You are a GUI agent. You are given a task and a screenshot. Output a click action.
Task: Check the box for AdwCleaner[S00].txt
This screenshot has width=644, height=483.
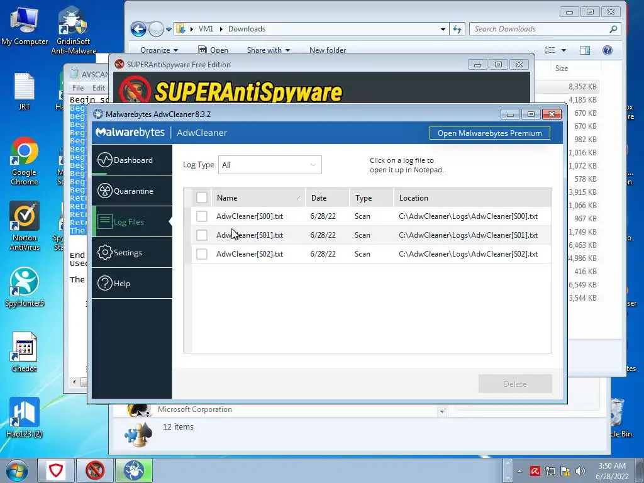(202, 216)
